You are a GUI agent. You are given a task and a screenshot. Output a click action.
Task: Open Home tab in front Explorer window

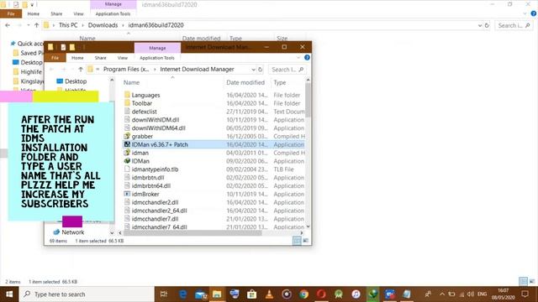(77, 58)
